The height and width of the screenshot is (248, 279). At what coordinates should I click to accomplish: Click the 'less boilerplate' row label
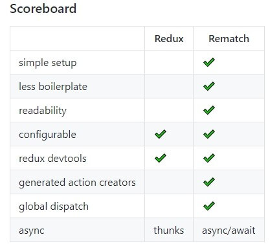(x=53, y=87)
